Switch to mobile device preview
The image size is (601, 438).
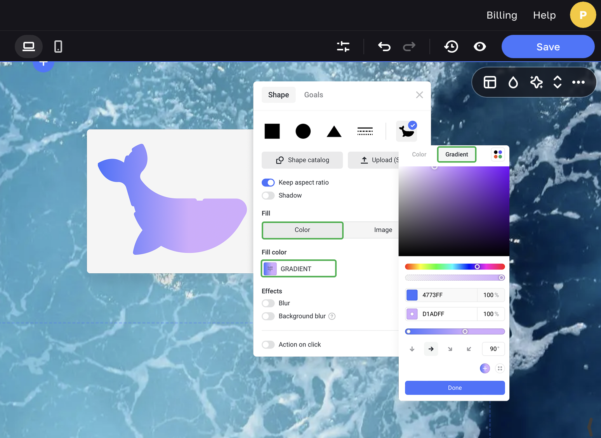point(58,47)
